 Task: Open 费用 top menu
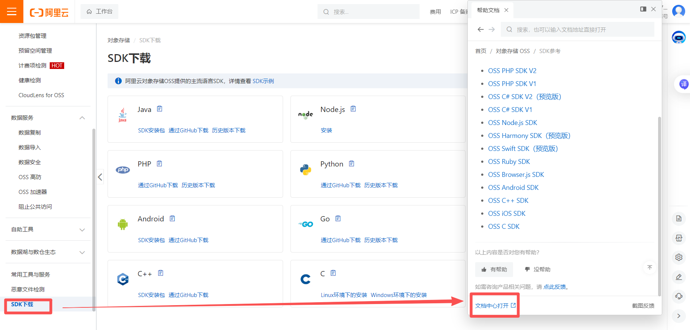pos(435,12)
